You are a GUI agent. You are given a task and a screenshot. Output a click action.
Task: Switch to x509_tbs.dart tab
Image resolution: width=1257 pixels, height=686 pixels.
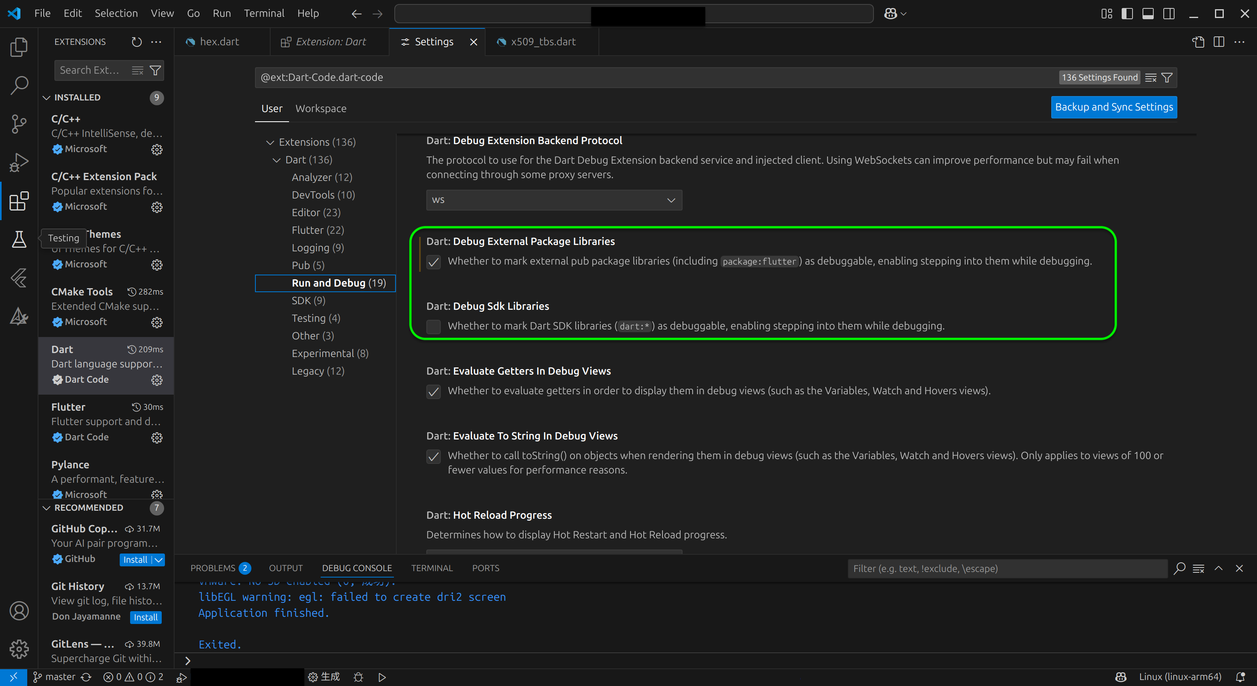542,42
